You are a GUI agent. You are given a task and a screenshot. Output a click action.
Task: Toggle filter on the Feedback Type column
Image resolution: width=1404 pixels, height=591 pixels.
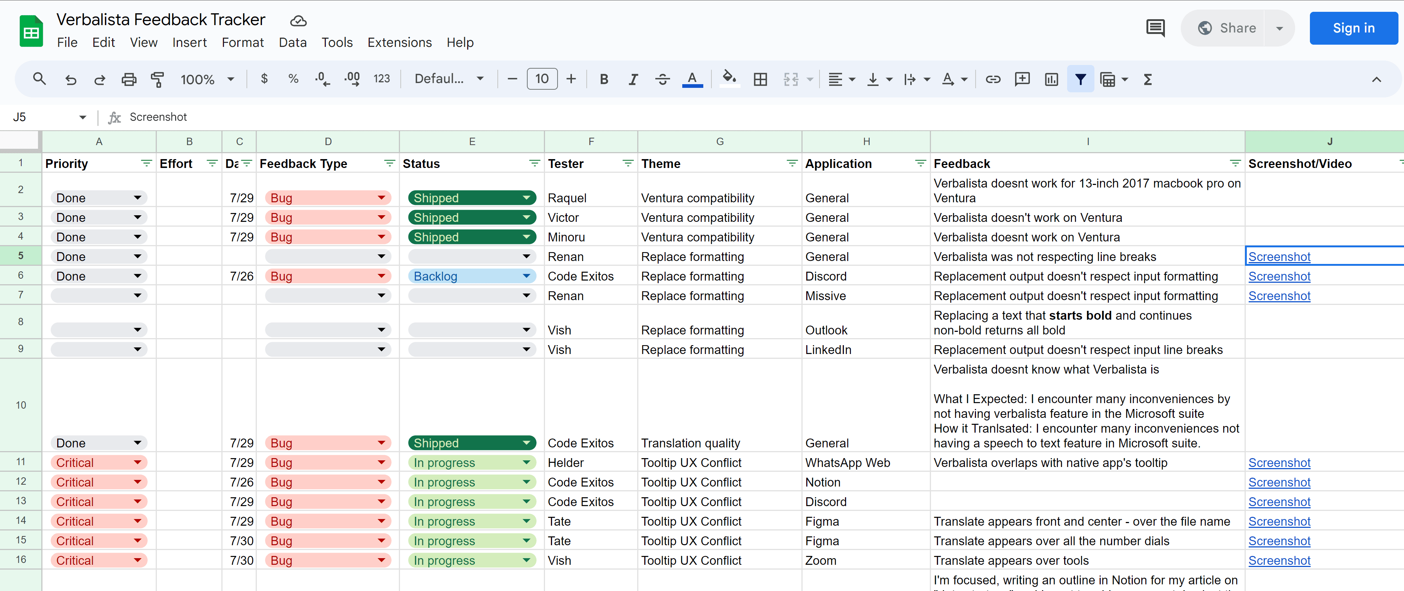[389, 164]
